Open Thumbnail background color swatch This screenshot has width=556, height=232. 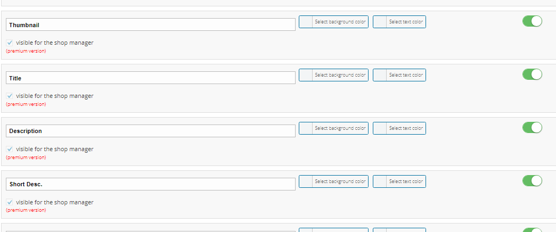[306, 22]
